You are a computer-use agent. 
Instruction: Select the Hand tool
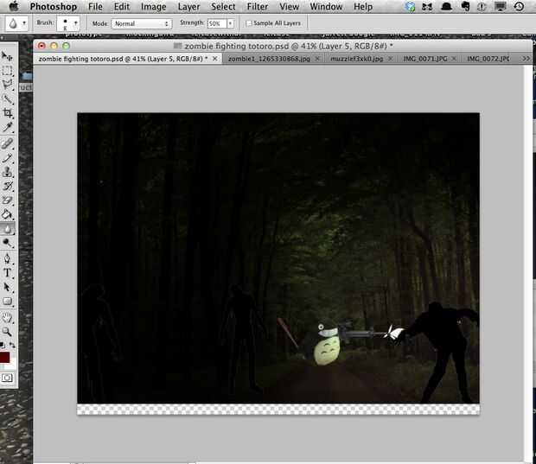7,318
